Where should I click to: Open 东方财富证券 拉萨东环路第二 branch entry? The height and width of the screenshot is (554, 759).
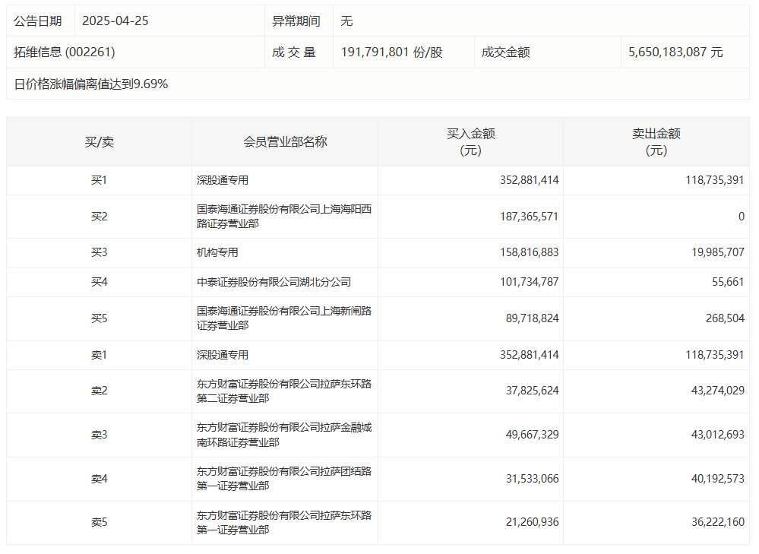283,391
